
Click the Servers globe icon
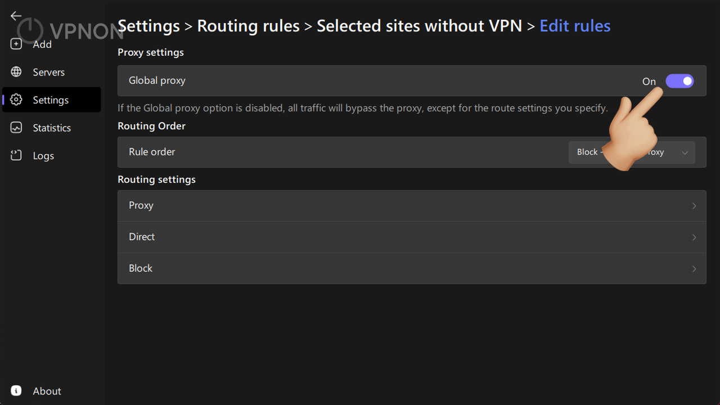[16, 72]
